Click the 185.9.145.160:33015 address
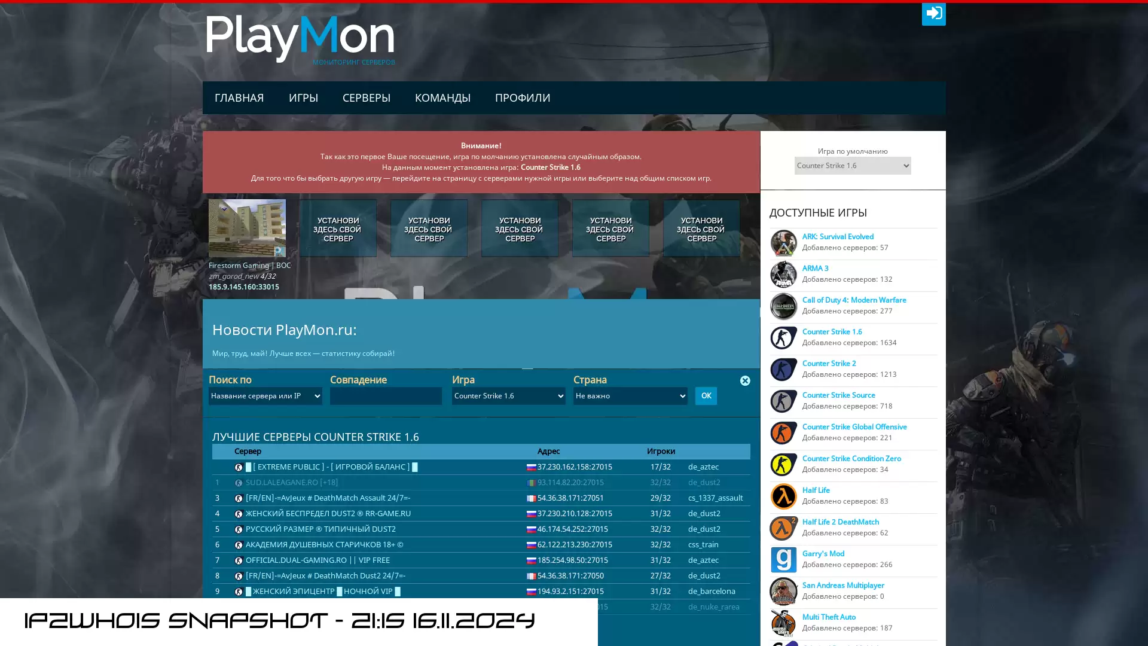The image size is (1148, 646). 243,287
